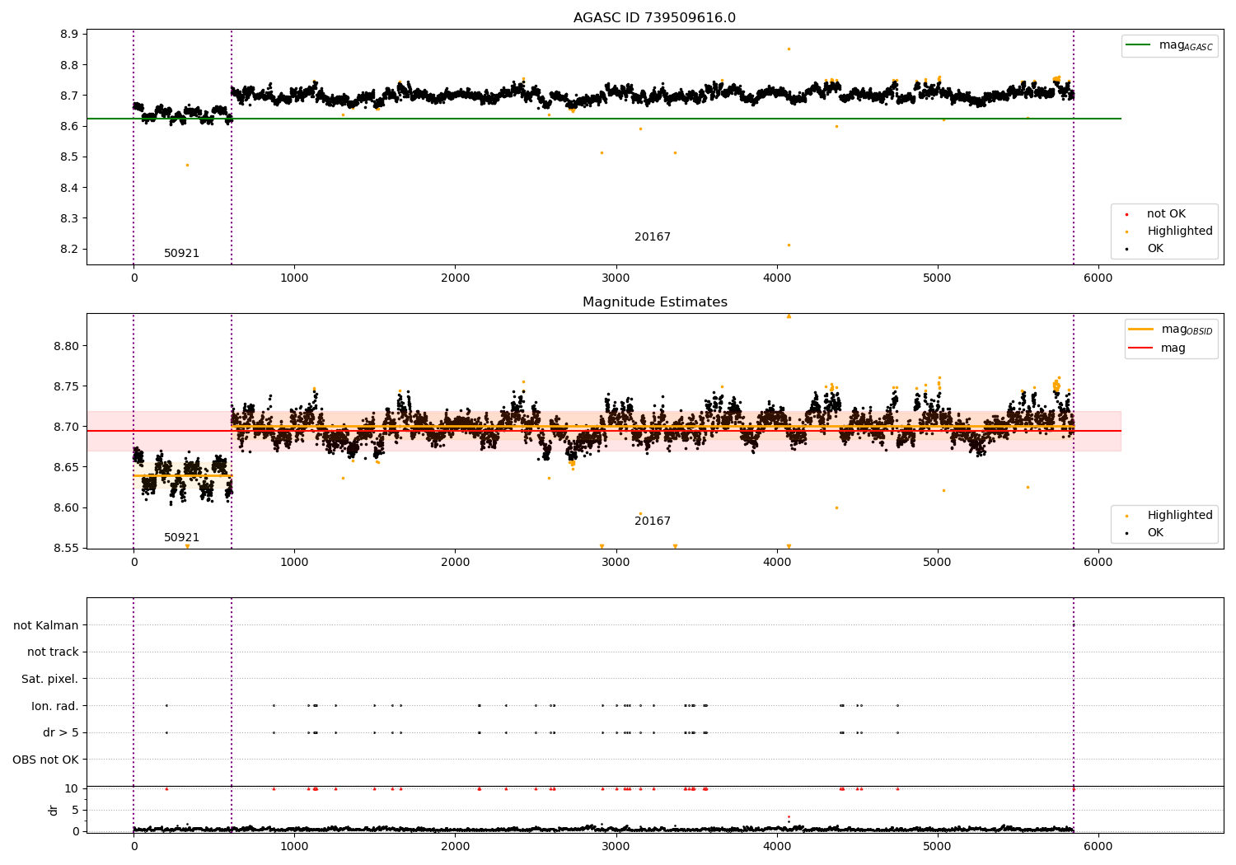Click the orange outlier point at 8.85 magnitude

[x=789, y=49]
